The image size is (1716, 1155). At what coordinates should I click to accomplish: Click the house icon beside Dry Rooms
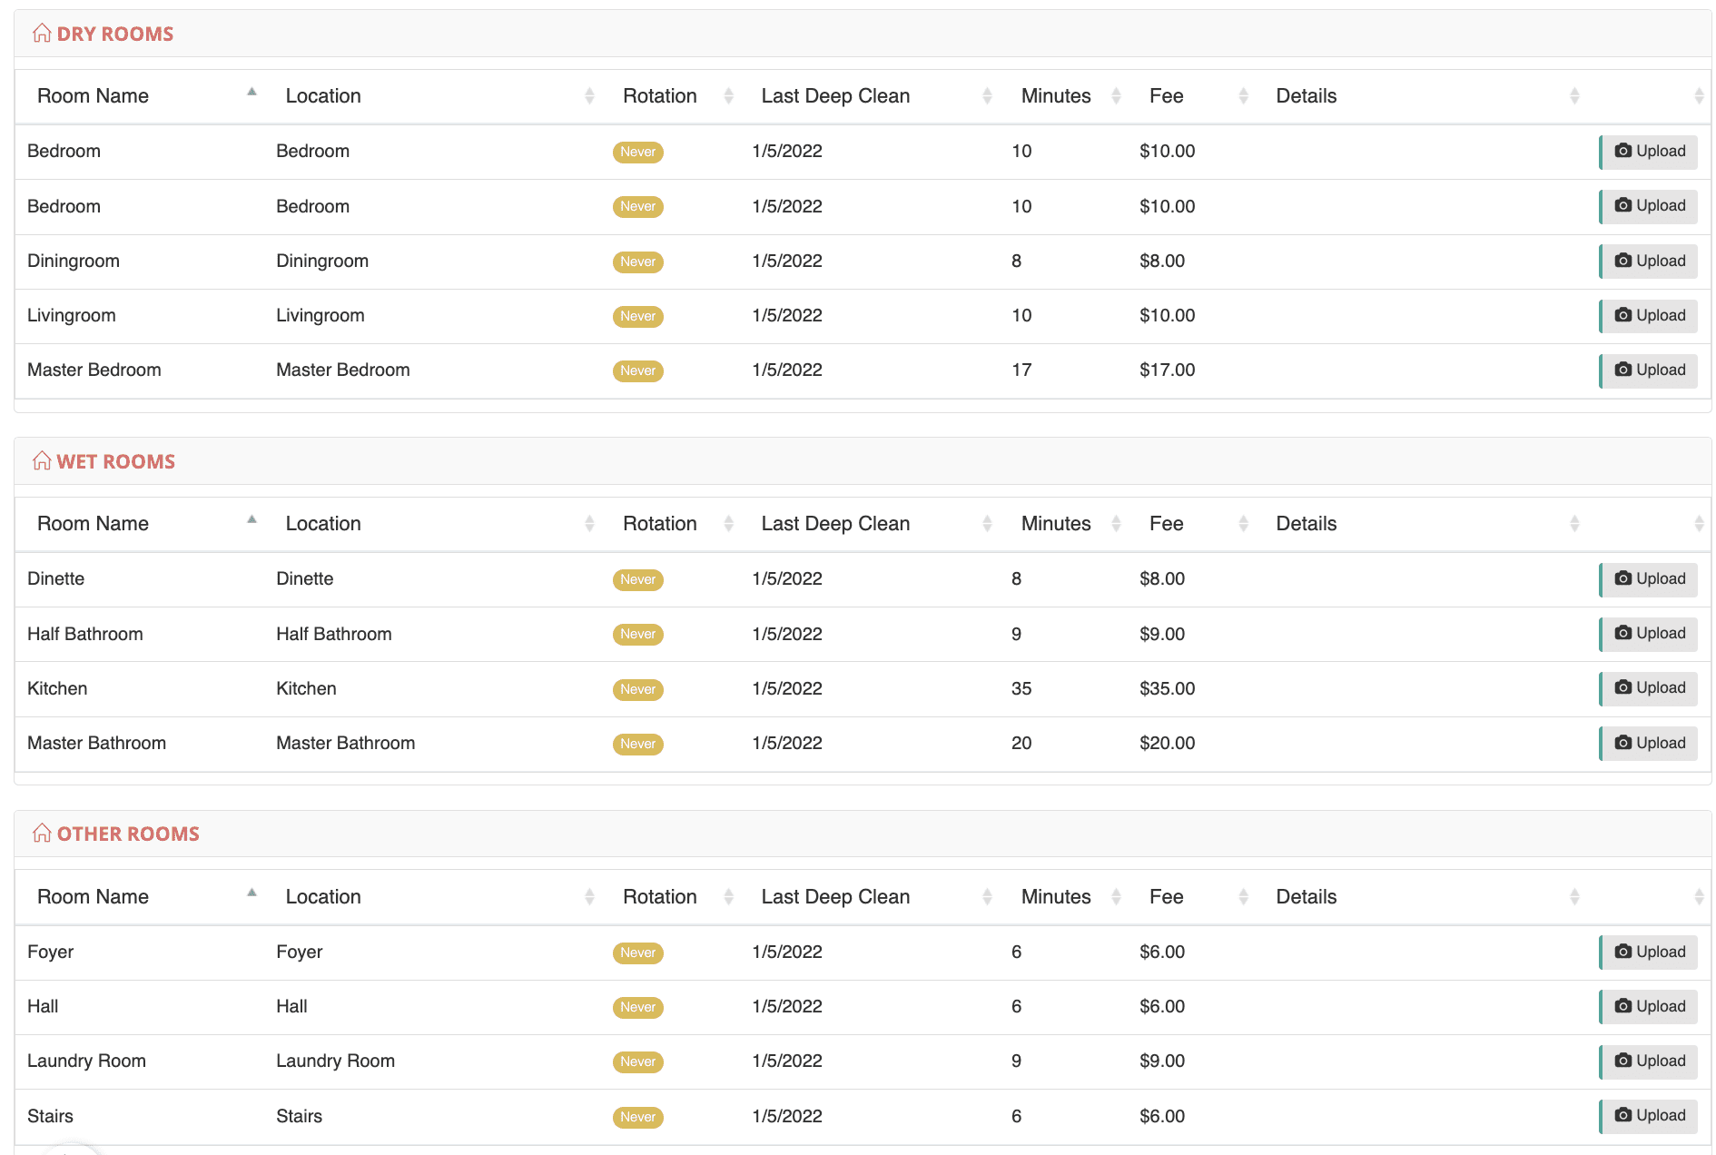coord(42,34)
